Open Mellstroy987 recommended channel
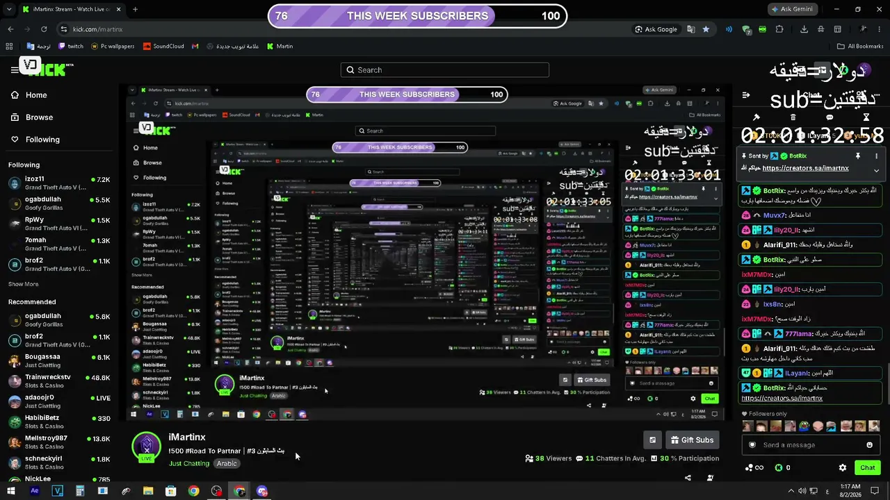The image size is (890, 500). 59,442
